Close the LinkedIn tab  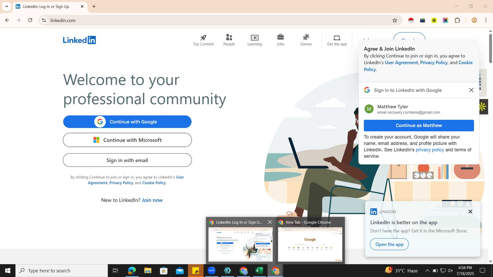point(82,6)
